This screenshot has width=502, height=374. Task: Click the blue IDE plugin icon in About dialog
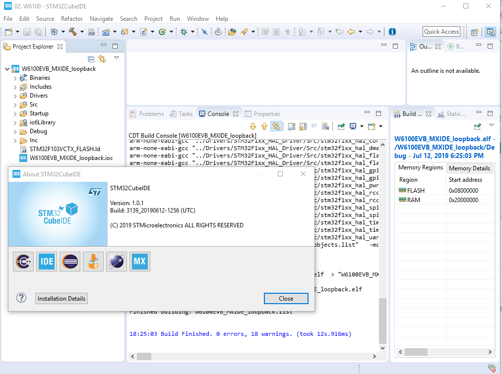tap(47, 262)
